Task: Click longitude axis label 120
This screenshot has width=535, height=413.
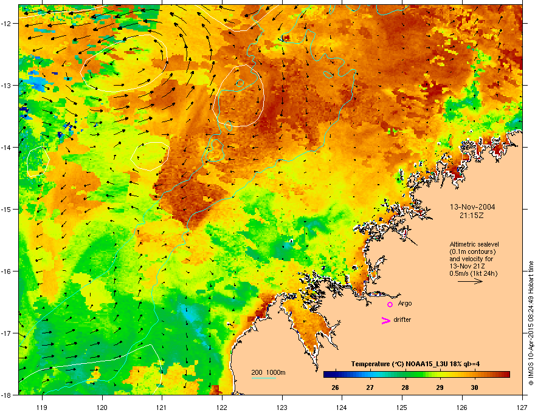Action: pyautogui.click(x=102, y=408)
